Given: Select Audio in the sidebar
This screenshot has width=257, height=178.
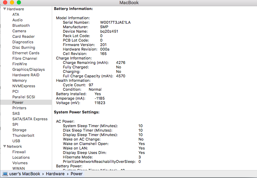Looking at the screenshot, I should [x=17, y=20].
